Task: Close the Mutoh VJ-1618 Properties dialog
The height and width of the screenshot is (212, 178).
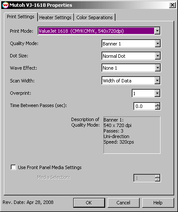Action: (x=172, y=5)
